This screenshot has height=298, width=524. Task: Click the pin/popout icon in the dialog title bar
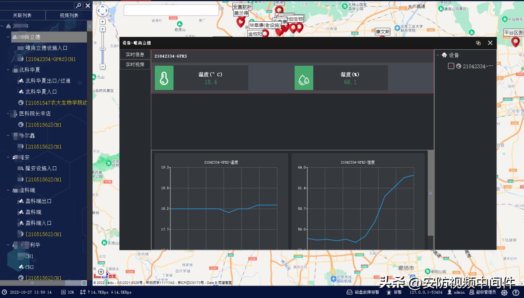pyautogui.click(x=478, y=43)
